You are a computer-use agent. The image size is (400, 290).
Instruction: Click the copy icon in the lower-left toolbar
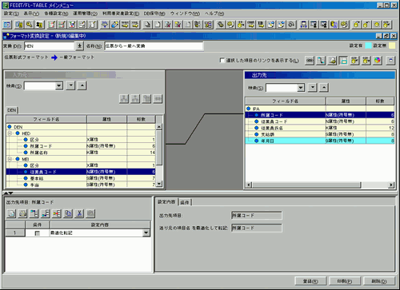coord(68,213)
